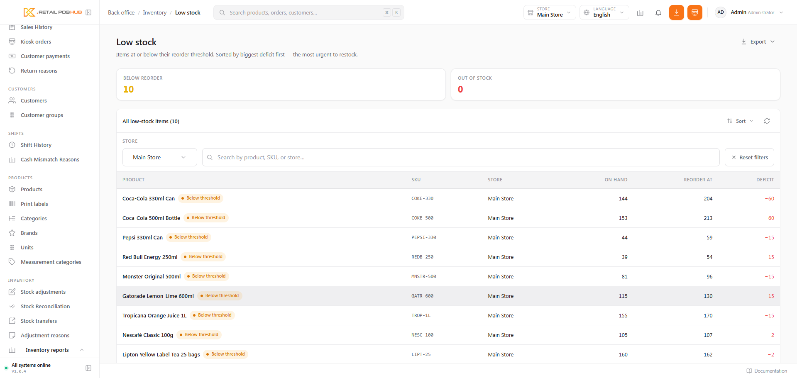The width and height of the screenshot is (797, 378).
Task: Open Categories in sidebar
Action: [34, 219]
